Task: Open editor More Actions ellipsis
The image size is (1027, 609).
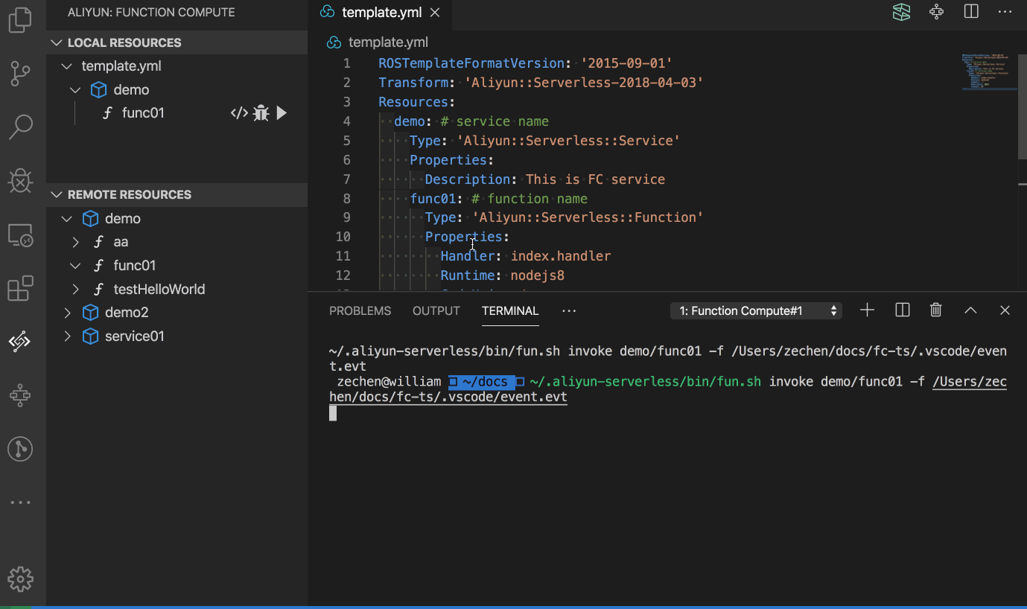Action: click(1006, 12)
